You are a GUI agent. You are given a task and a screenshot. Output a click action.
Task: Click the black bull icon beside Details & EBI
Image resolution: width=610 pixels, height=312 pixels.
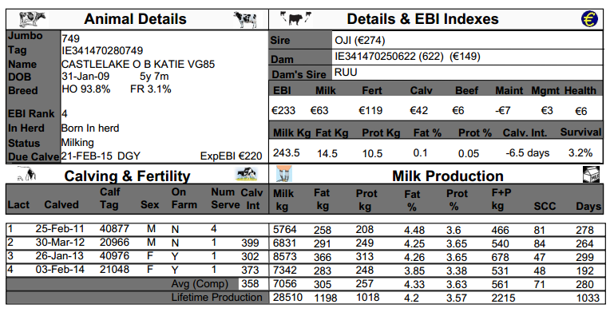295,18
